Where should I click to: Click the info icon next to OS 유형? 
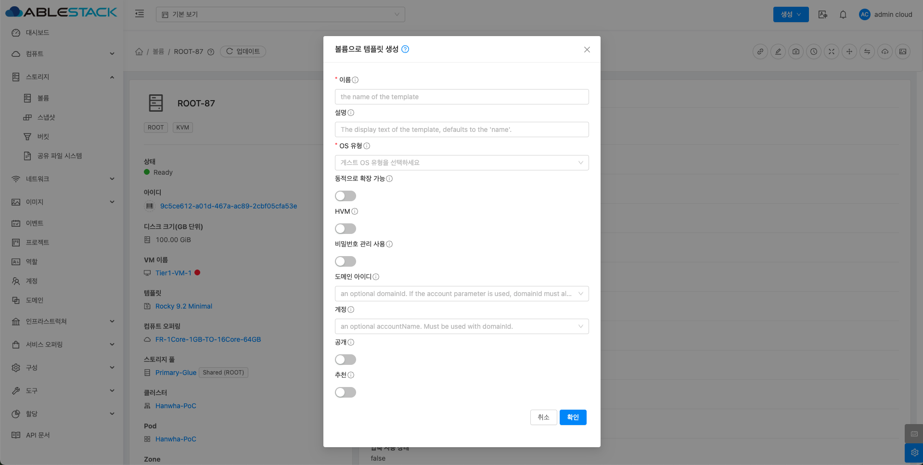[367, 146]
